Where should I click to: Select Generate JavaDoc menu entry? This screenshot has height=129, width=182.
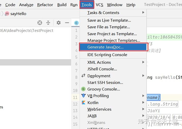(x=105, y=47)
